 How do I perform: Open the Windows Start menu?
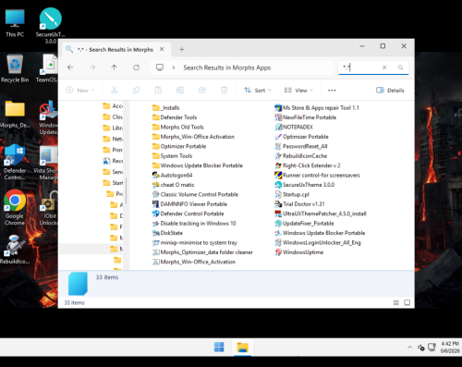(219, 348)
